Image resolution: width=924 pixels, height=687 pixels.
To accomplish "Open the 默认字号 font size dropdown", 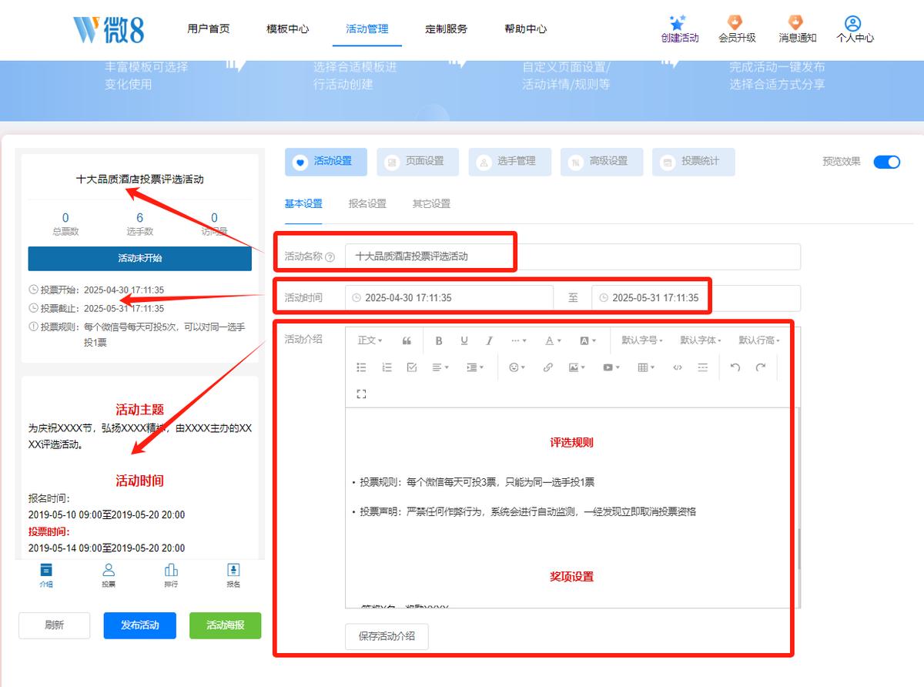I will pos(642,340).
